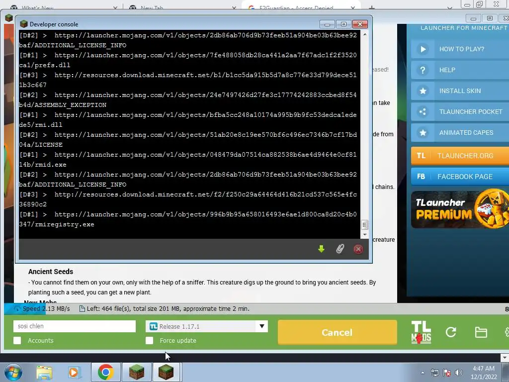This screenshot has width=509, height=382.
Task: Click the star icon beside Animated Capes
Action: (x=423, y=132)
